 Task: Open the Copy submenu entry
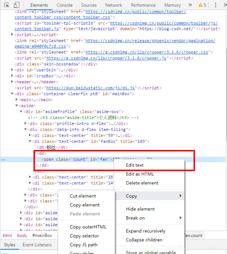pyautogui.click(x=149, y=196)
